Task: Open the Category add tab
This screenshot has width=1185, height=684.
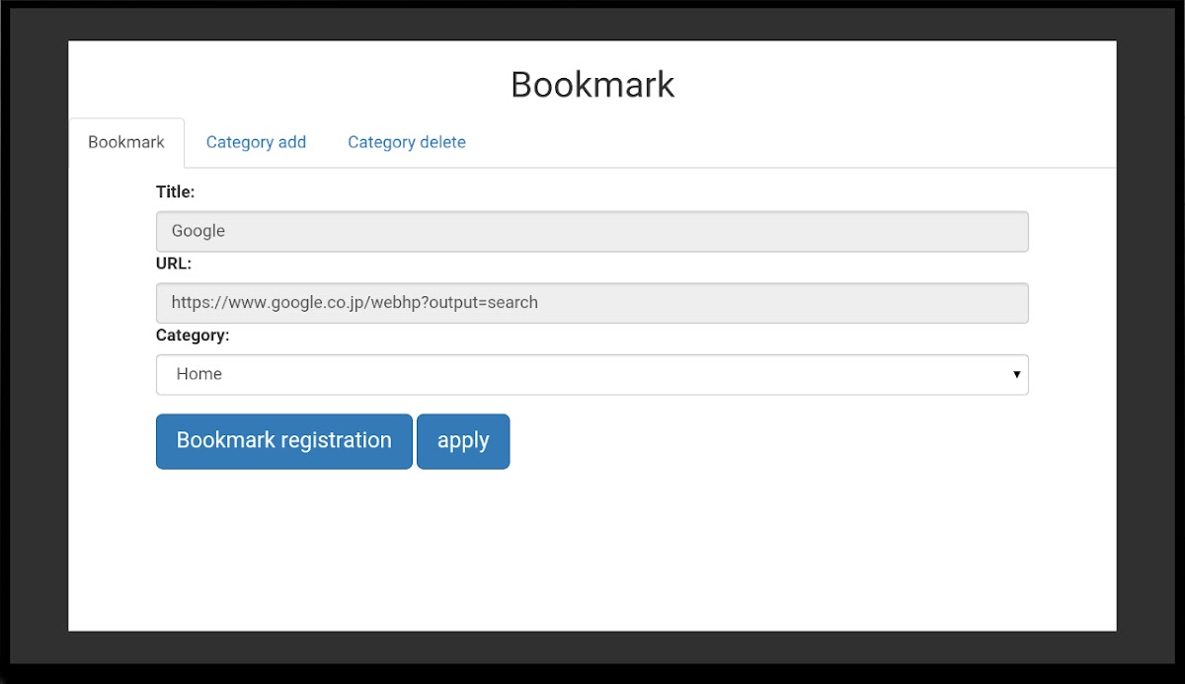Action: coord(256,142)
